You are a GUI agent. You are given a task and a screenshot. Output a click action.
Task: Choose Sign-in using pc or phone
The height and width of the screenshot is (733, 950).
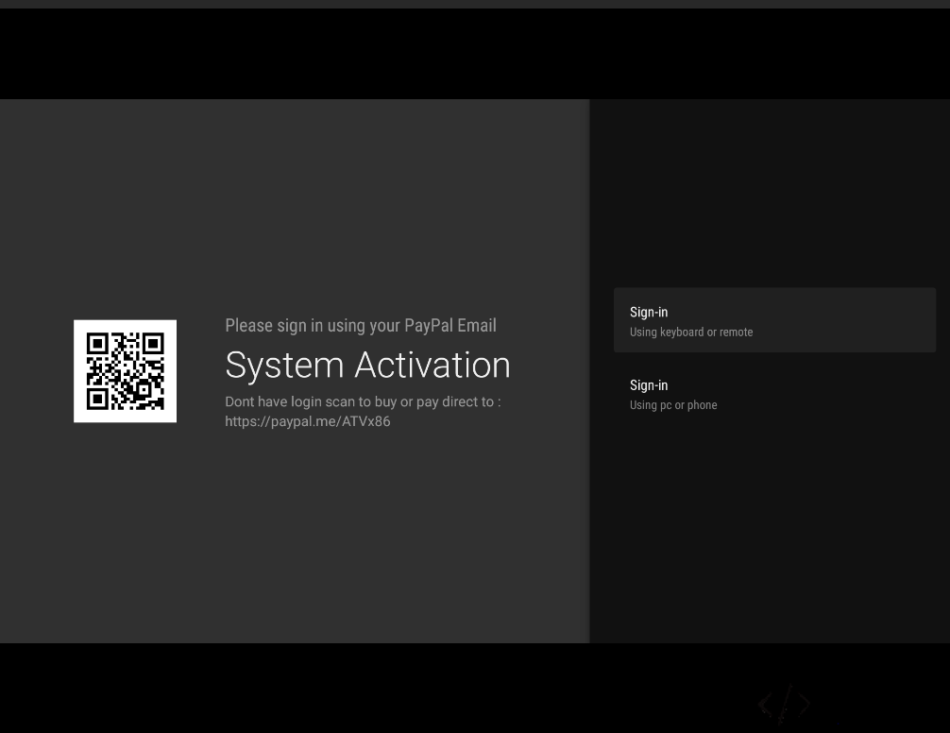774,395
